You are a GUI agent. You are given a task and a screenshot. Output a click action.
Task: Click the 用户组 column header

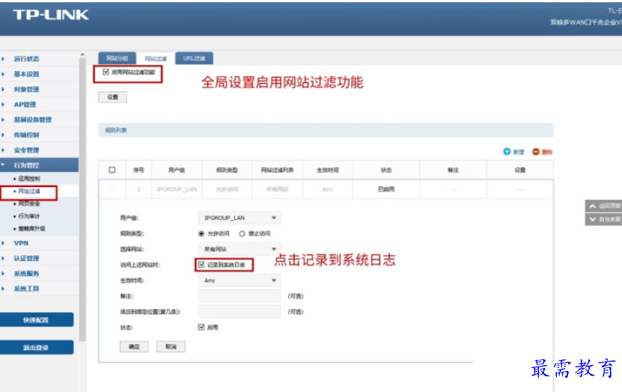tap(177, 170)
